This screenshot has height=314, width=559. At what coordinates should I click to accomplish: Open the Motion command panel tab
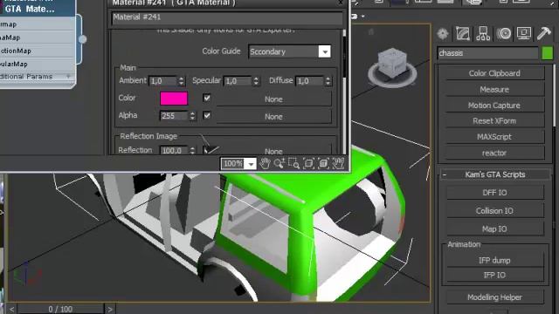tap(503, 34)
